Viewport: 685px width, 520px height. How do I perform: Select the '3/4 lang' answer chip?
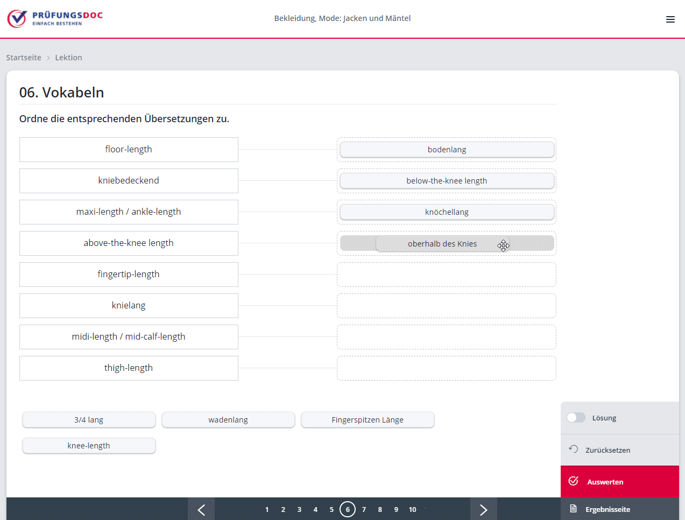pyautogui.click(x=89, y=420)
